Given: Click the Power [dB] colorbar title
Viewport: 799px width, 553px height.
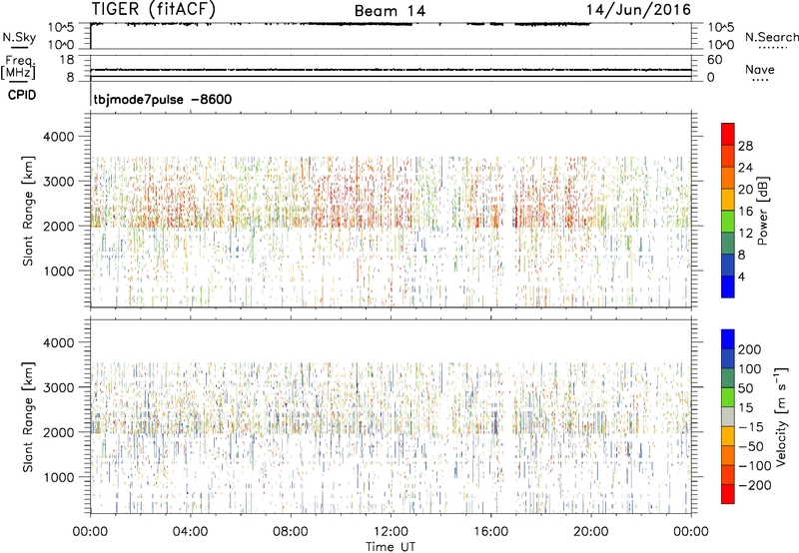Looking at the screenshot, I should pyautogui.click(x=762, y=211).
